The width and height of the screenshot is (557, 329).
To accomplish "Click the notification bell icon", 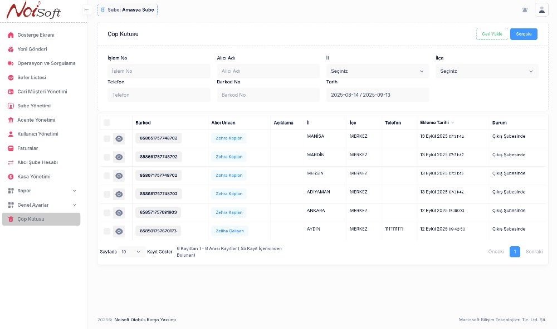I will [525, 10].
